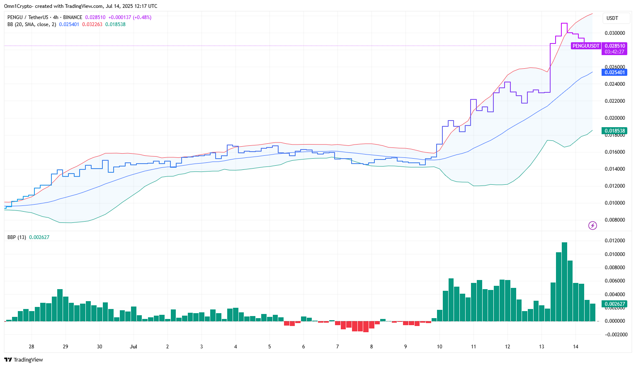Viewport: 636px width, 367px height.
Task: Click the purple lightning bolt icon
Action: (592, 226)
